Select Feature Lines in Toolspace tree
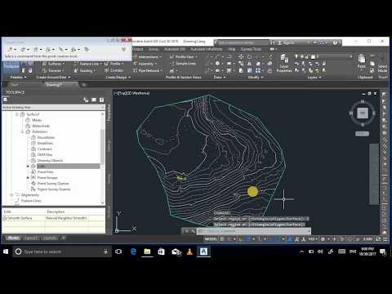 (31, 201)
